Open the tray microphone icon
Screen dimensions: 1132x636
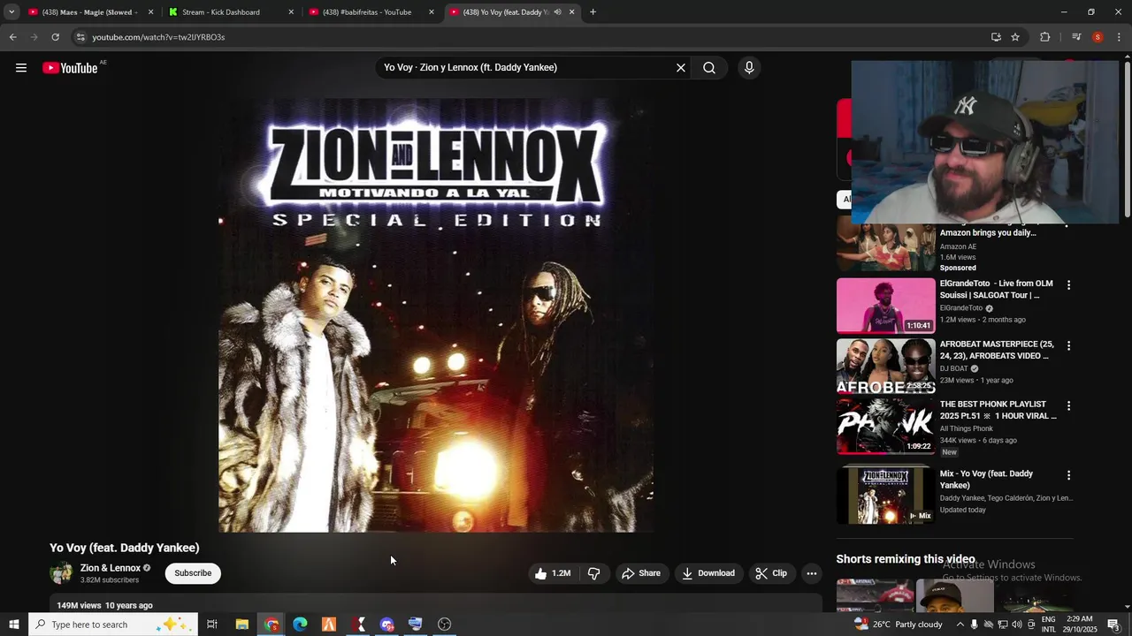click(974, 625)
